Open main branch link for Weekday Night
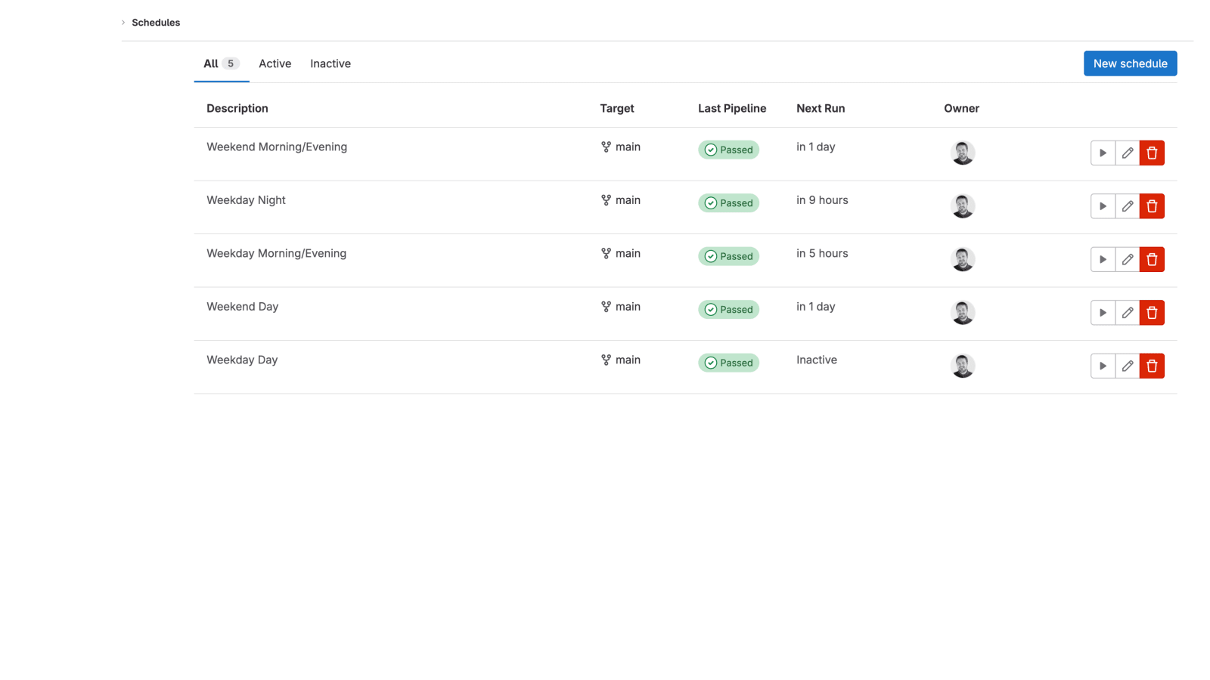The image size is (1210, 680). (x=628, y=200)
